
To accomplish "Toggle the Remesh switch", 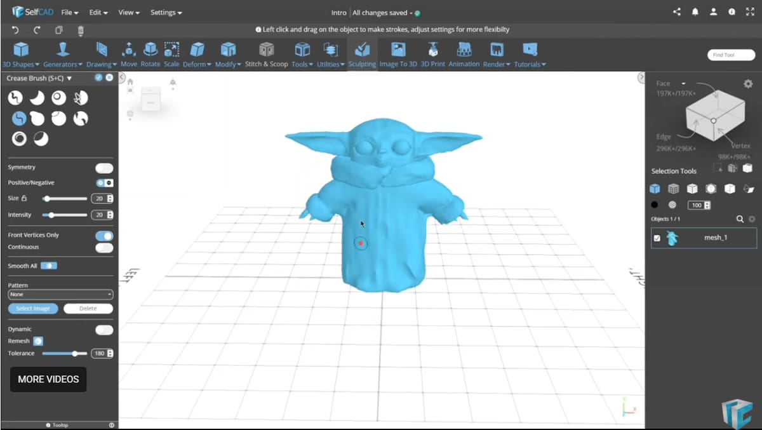I will [38, 341].
